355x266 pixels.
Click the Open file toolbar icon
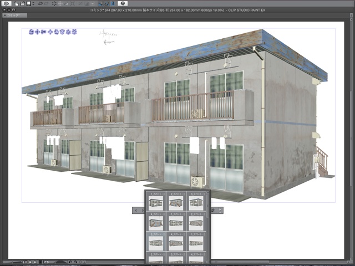[23, 3]
